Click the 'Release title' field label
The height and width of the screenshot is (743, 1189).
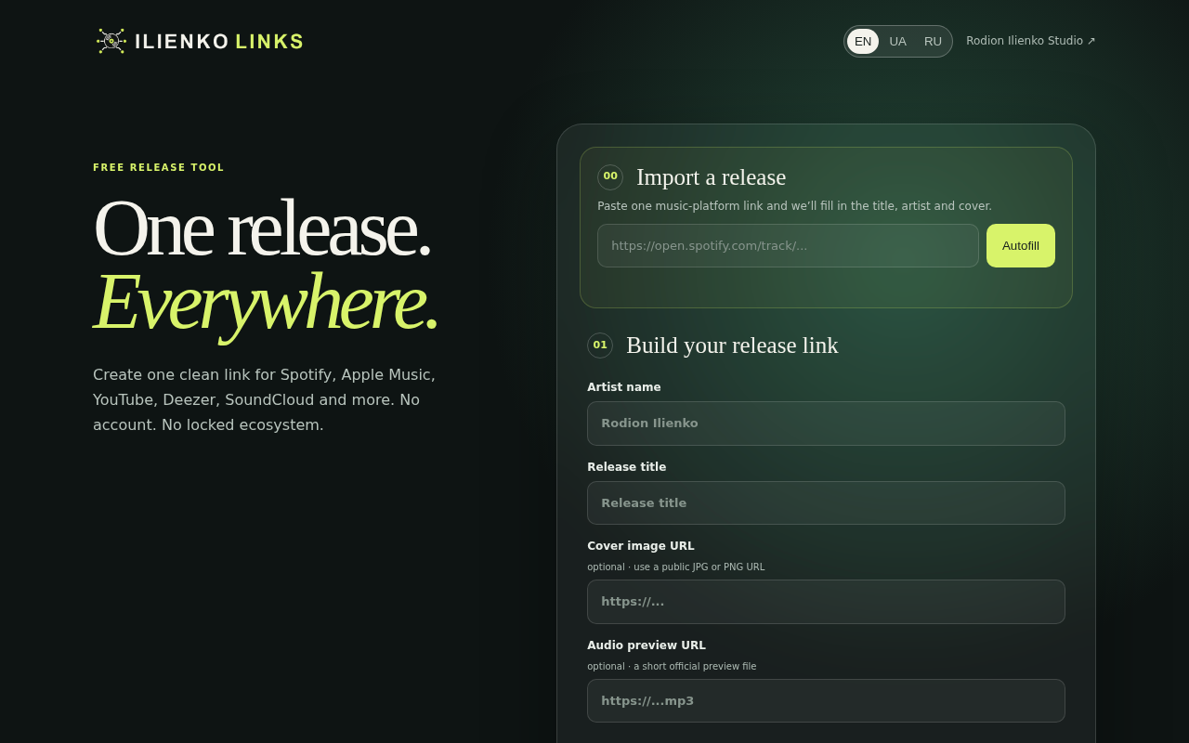pos(627,467)
